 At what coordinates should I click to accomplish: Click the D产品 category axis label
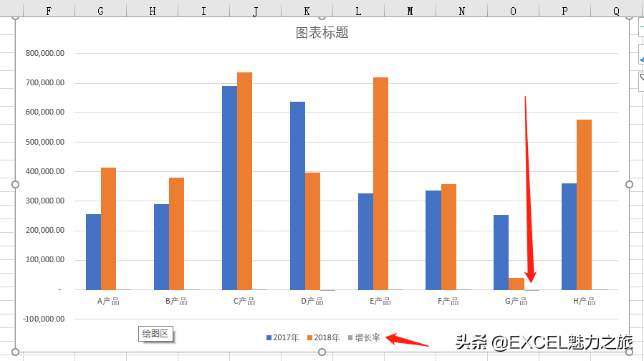(312, 302)
